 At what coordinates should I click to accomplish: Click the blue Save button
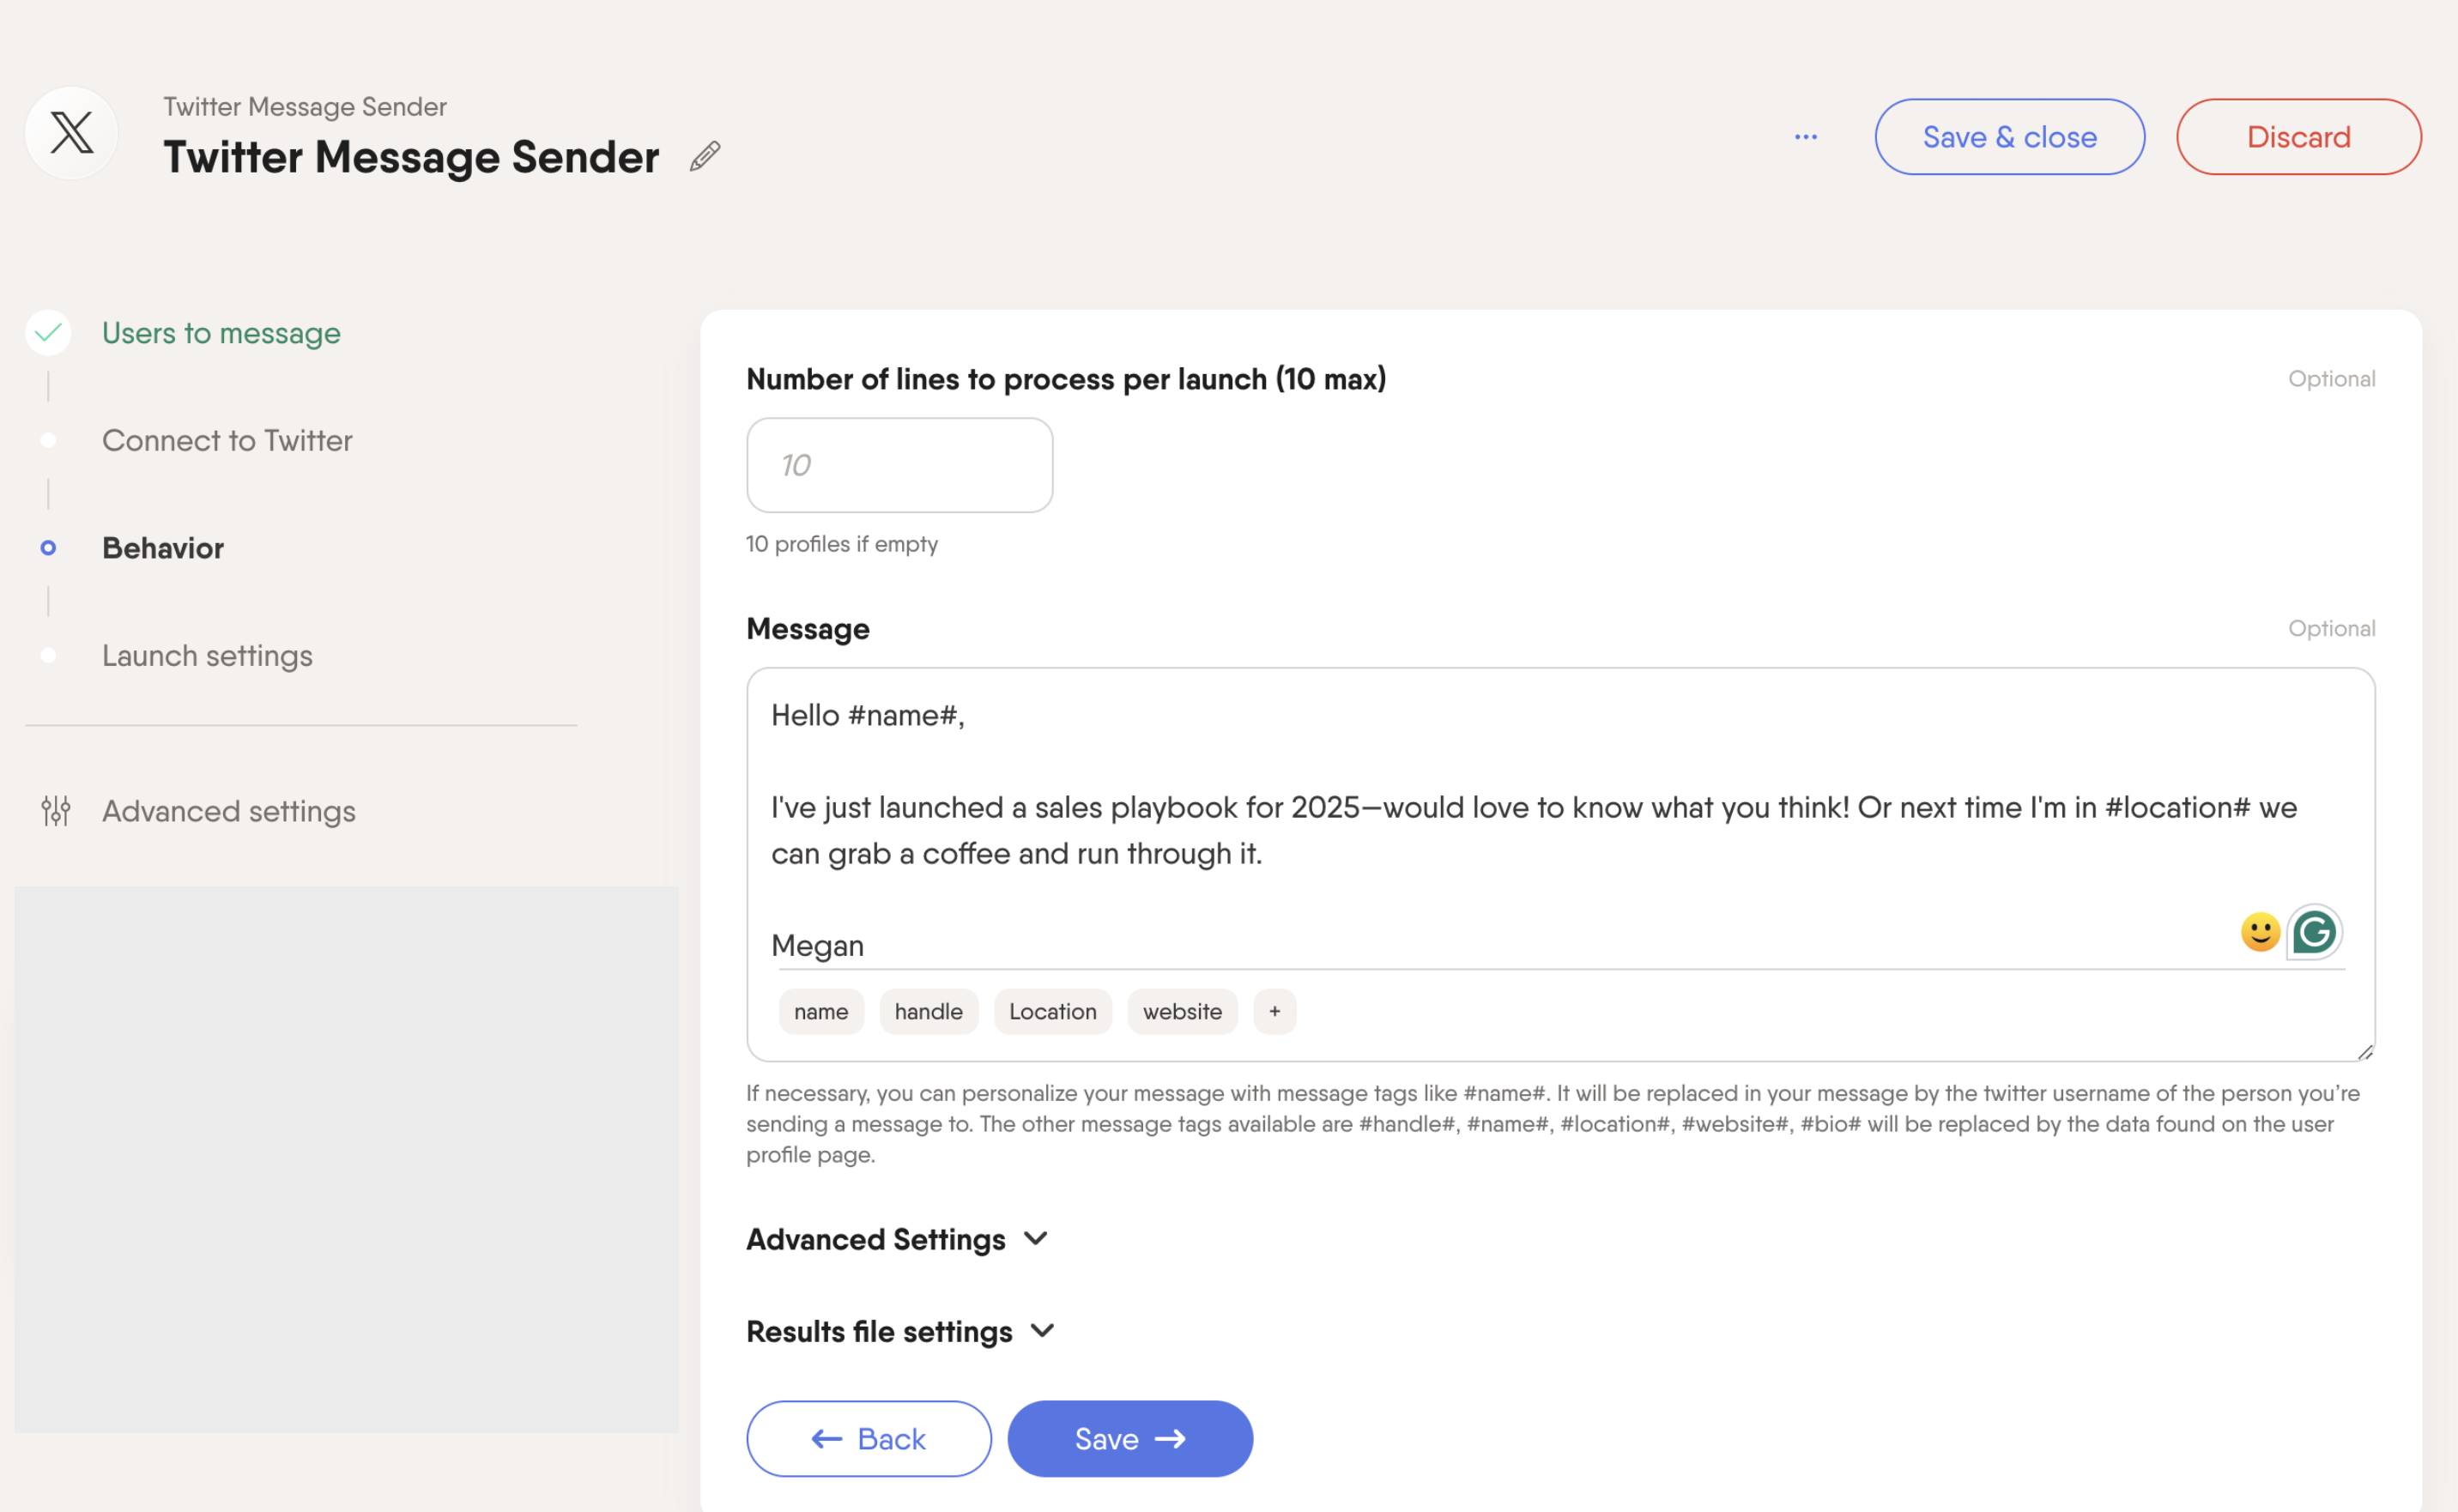pos(1129,1438)
